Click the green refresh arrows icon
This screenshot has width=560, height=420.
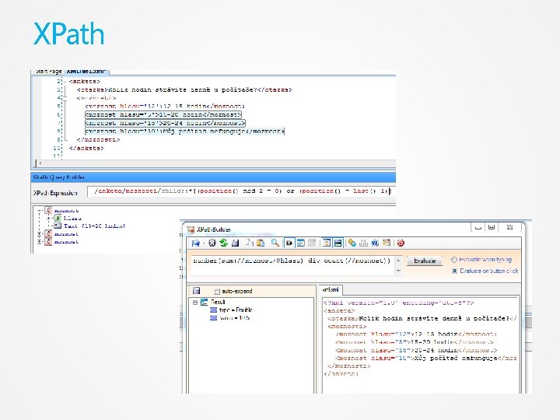point(223,243)
